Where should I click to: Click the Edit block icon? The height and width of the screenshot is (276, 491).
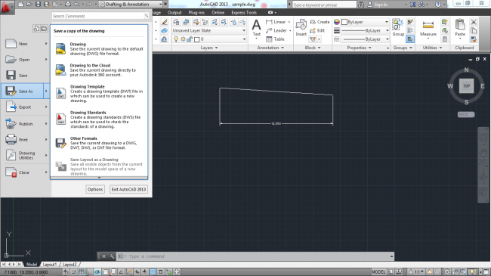tap(313, 30)
